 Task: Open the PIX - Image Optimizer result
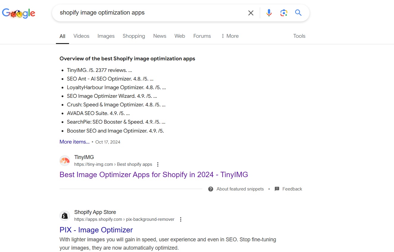click(96, 230)
